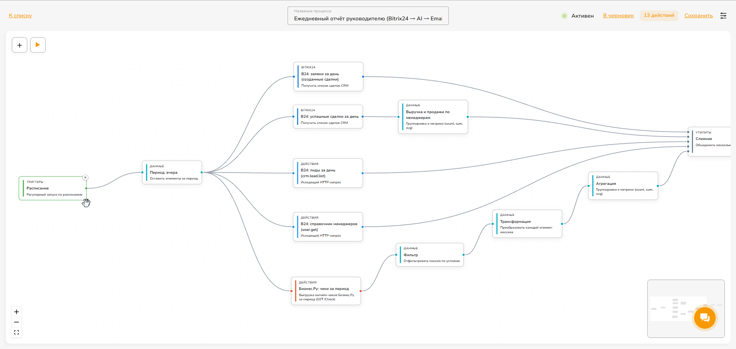Fit the canvas to screen
Image resolution: width=736 pixels, height=349 pixels.
point(17,333)
